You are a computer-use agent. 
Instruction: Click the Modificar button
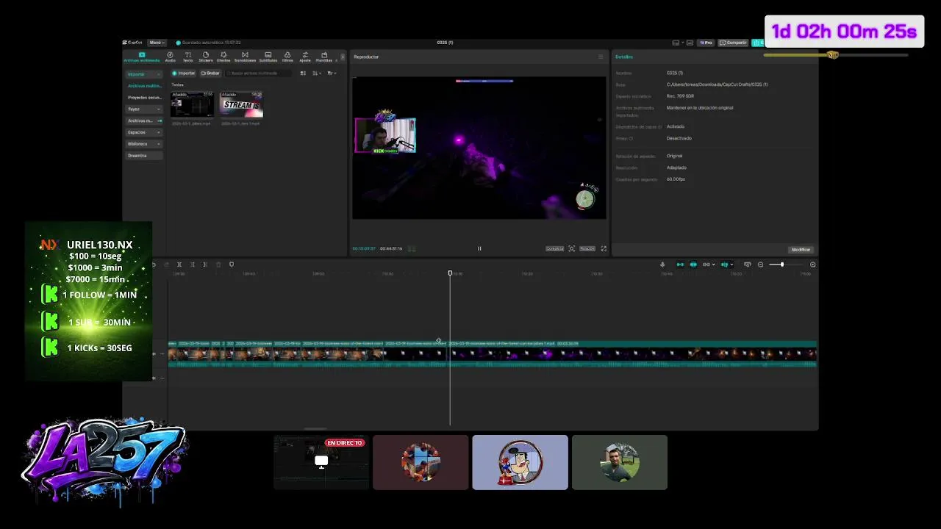(801, 250)
